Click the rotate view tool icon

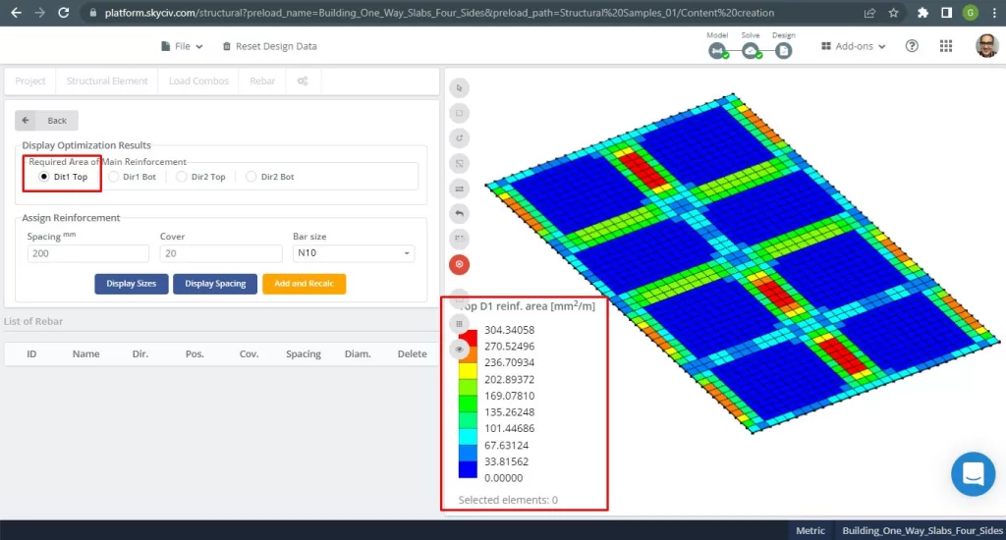(x=460, y=137)
